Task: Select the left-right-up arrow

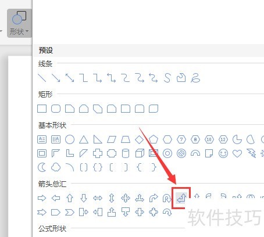Action: 140,198
